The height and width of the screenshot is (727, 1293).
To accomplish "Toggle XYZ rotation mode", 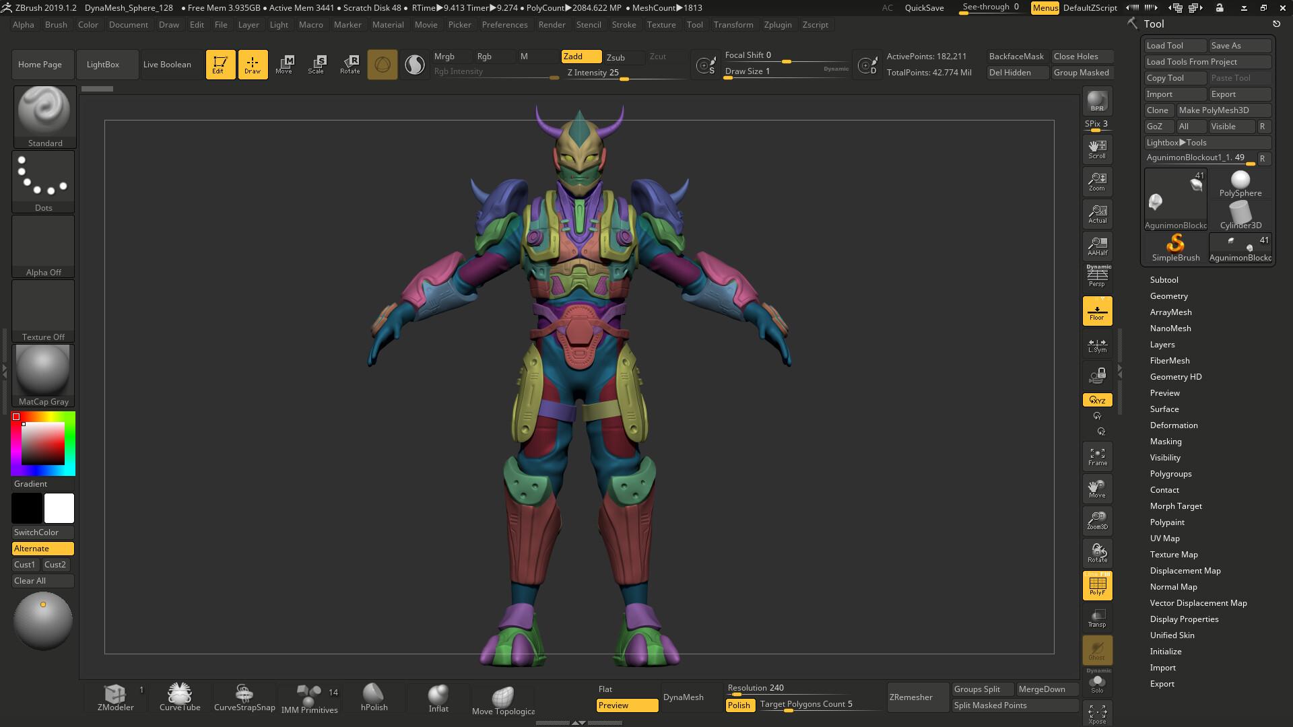I will tap(1097, 400).
